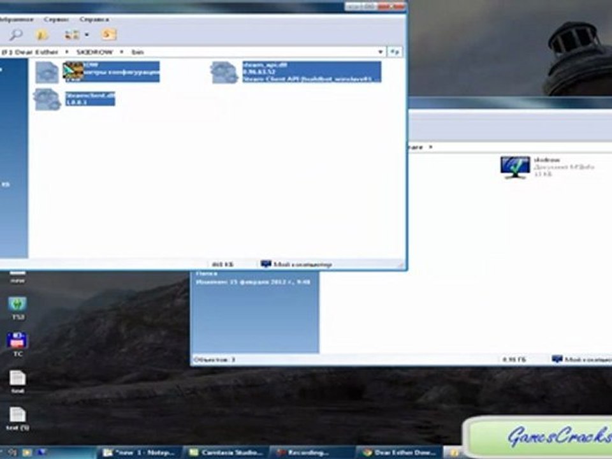Open the TS3 desktop icon
The height and width of the screenshot is (459, 612).
click(x=18, y=309)
